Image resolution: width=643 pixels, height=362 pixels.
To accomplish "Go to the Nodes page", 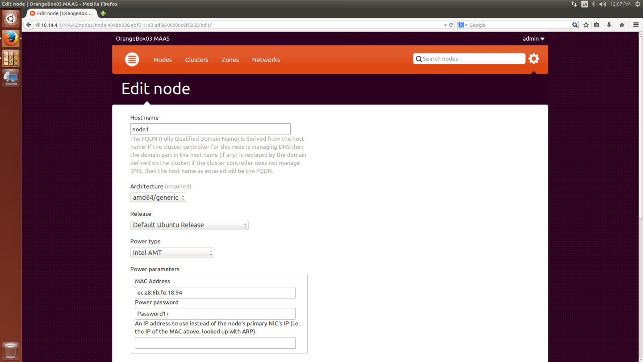I will [163, 60].
